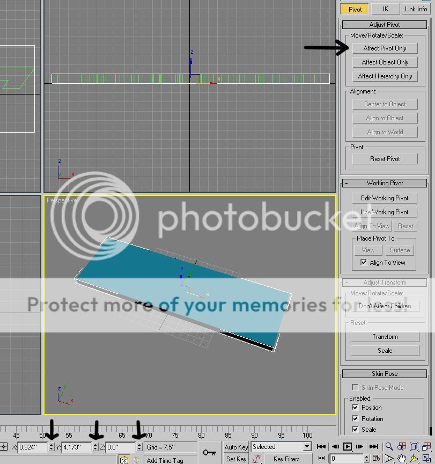Click the Surface button under Place Pivot To
Image resolution: width=435 pixels, height=464 pixels.
click(x=400, y=250)
